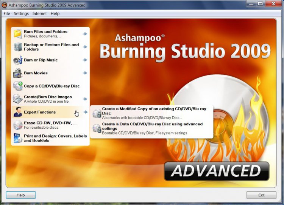Select Backup or Restore Files and Folders

50,47
